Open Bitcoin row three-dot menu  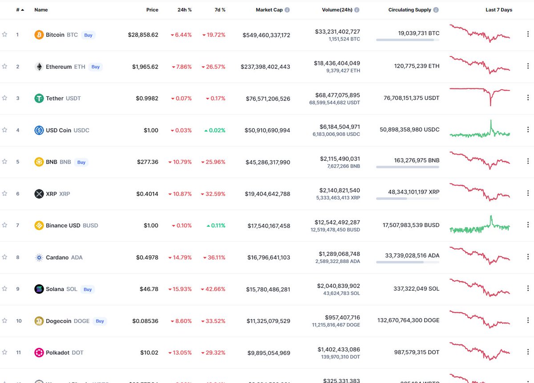528,35
